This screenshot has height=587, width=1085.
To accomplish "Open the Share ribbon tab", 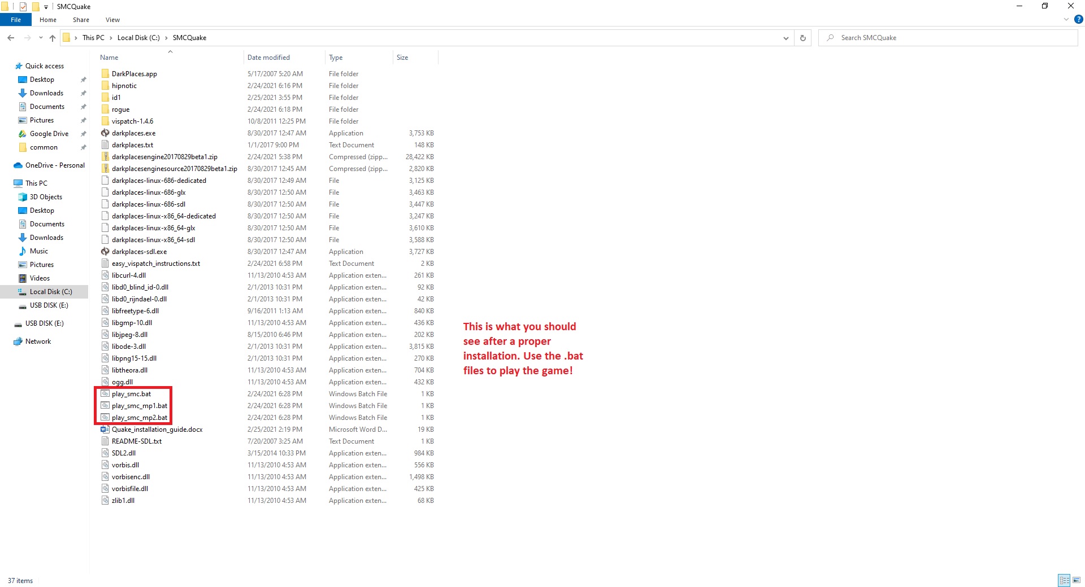I will [x=81, y=20].
